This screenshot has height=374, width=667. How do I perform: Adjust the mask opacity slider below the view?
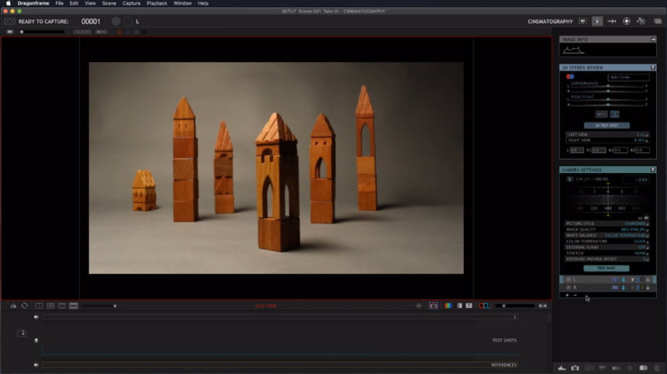(x=99, y=306)
